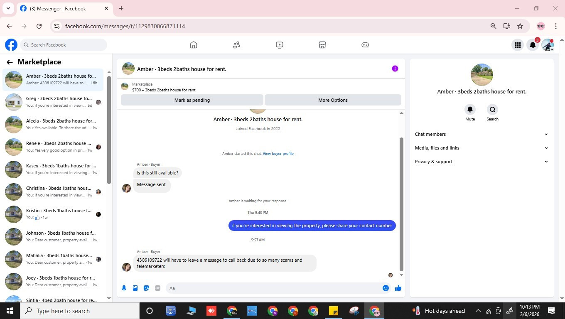
Task: Go back in browser history
Action: (x=9, y=26)
